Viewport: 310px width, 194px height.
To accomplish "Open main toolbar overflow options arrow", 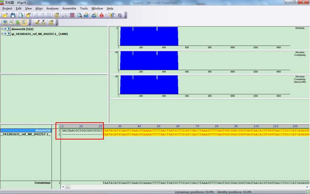I will tap(126, 15).
